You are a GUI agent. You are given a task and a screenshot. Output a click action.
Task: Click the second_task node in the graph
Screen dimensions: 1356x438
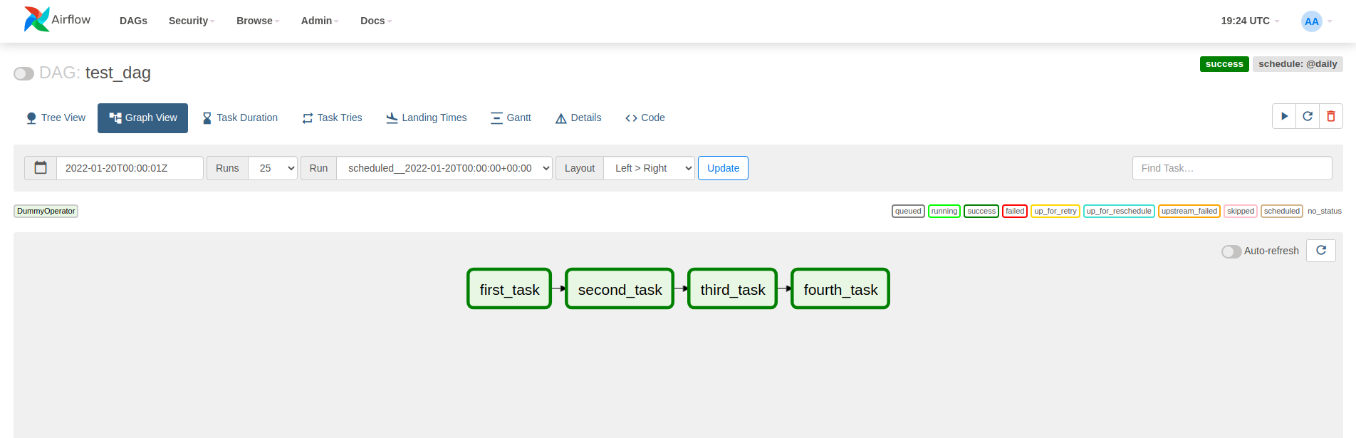(x=619, y=288)
